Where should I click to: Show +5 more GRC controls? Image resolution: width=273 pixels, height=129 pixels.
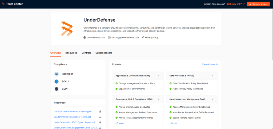pos(119,123)
